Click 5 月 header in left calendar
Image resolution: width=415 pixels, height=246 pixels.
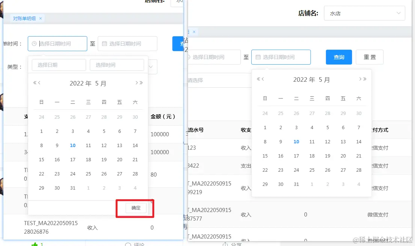pyautogui.click(x=101, y=84)
